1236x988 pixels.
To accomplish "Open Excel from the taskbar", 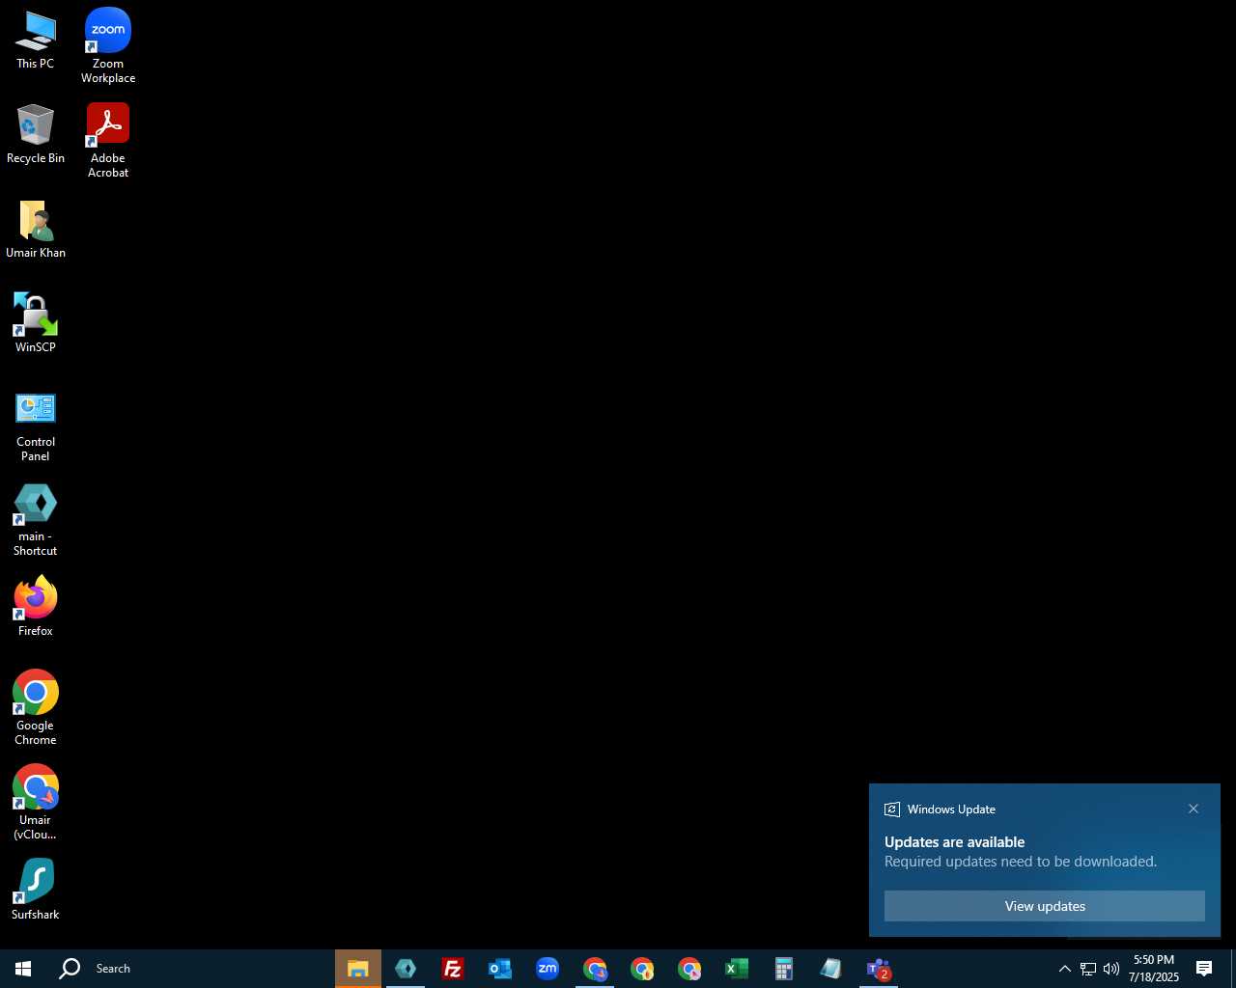I will 737,969.
